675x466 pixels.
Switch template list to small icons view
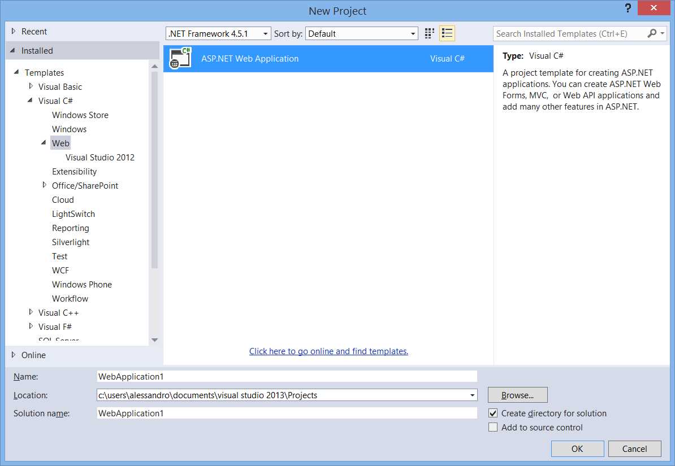click(x=447, y=33)
